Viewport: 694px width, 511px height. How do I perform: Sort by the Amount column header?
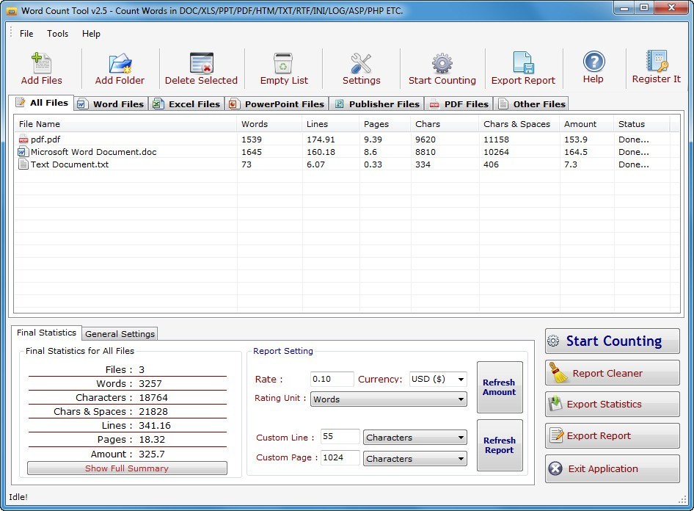586,124
